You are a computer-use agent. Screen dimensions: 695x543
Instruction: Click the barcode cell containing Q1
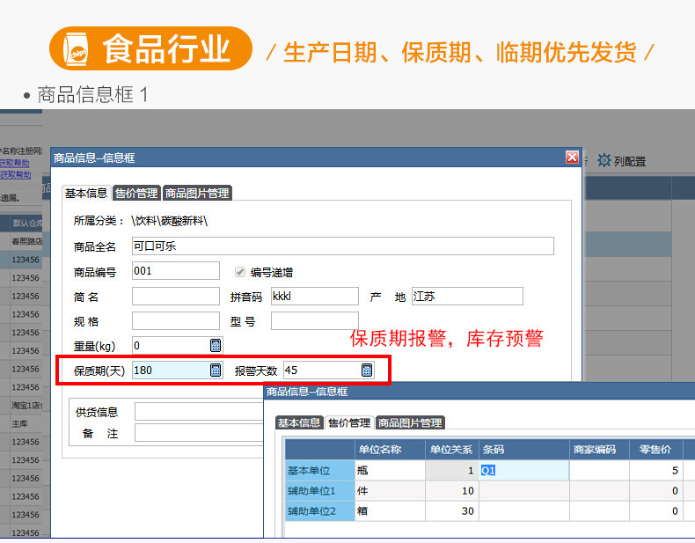[524, 470]
